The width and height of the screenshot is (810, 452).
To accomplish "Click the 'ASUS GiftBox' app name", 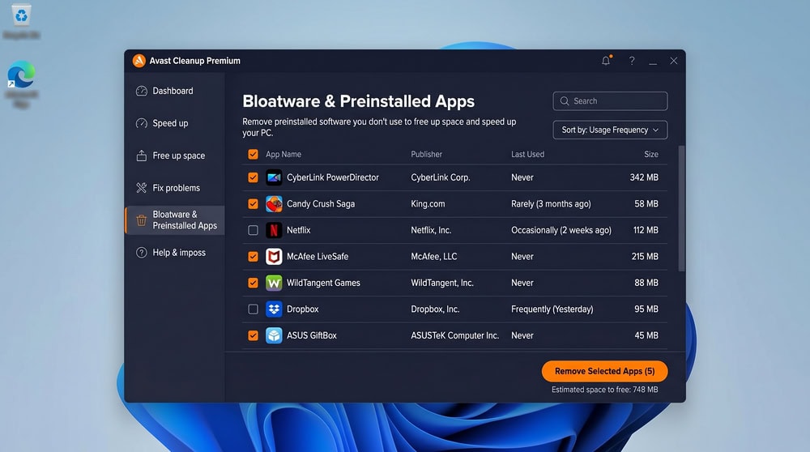I will click(x=312, y=336).
